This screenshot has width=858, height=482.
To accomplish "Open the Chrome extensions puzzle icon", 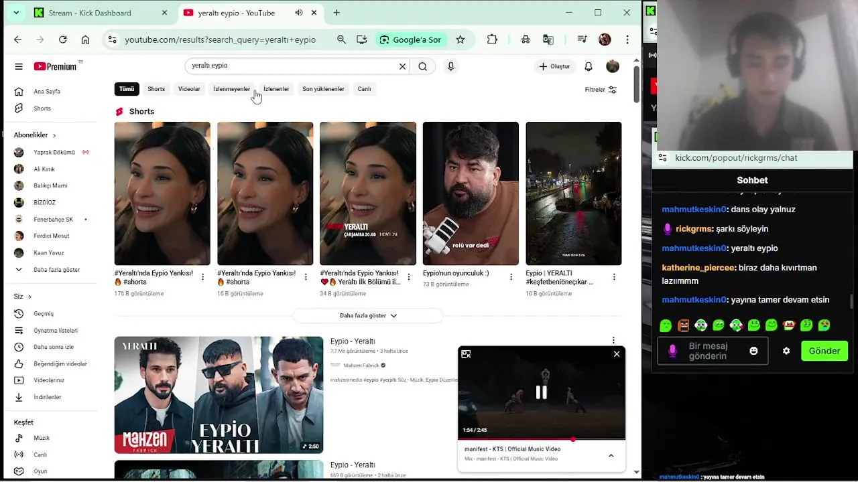I will [x=492, y=39].
